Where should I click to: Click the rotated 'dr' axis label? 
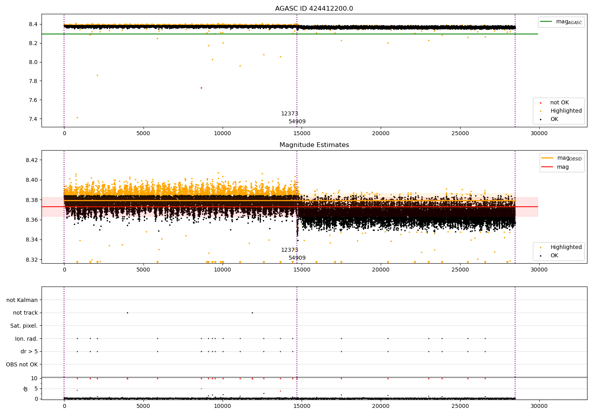tap(26, 389)
